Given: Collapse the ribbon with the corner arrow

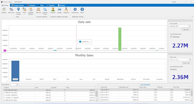Looking at the screenshot, I should pyautogui.click(x=192, y=16).
